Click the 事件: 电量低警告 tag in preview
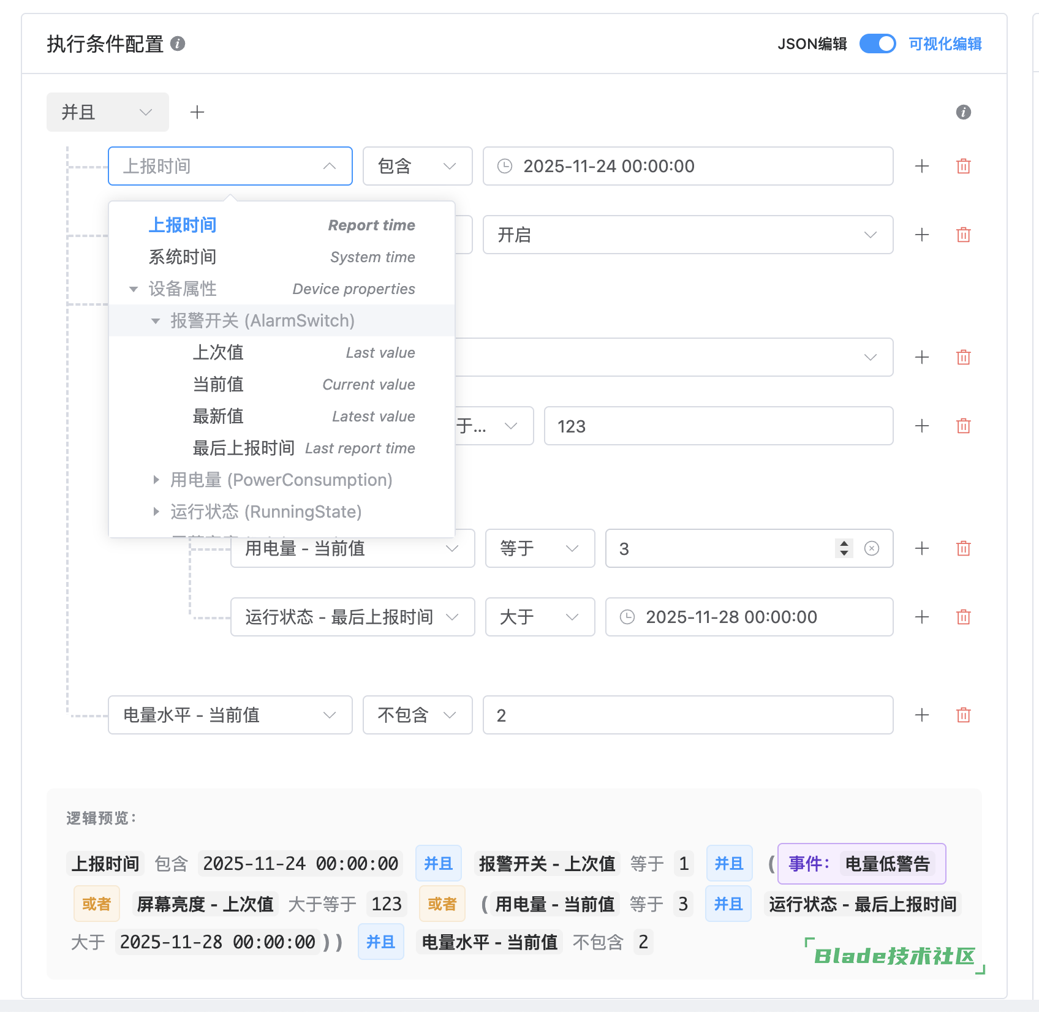 pos(861,864)
